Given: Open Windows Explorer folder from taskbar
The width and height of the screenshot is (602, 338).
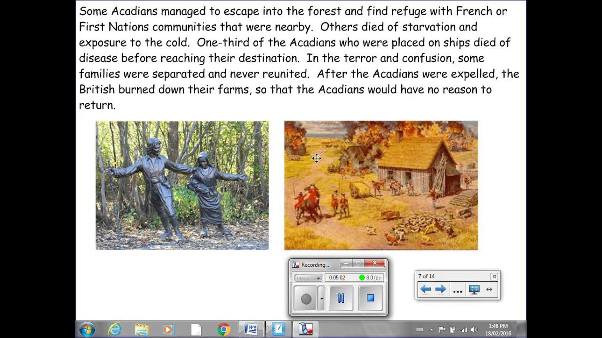Looking at the screenshot, I should pyautogui.click(x=142, y=330).
